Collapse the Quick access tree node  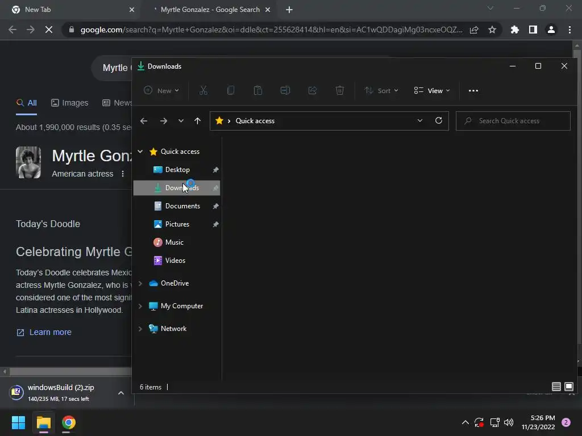tap(140, 151)
